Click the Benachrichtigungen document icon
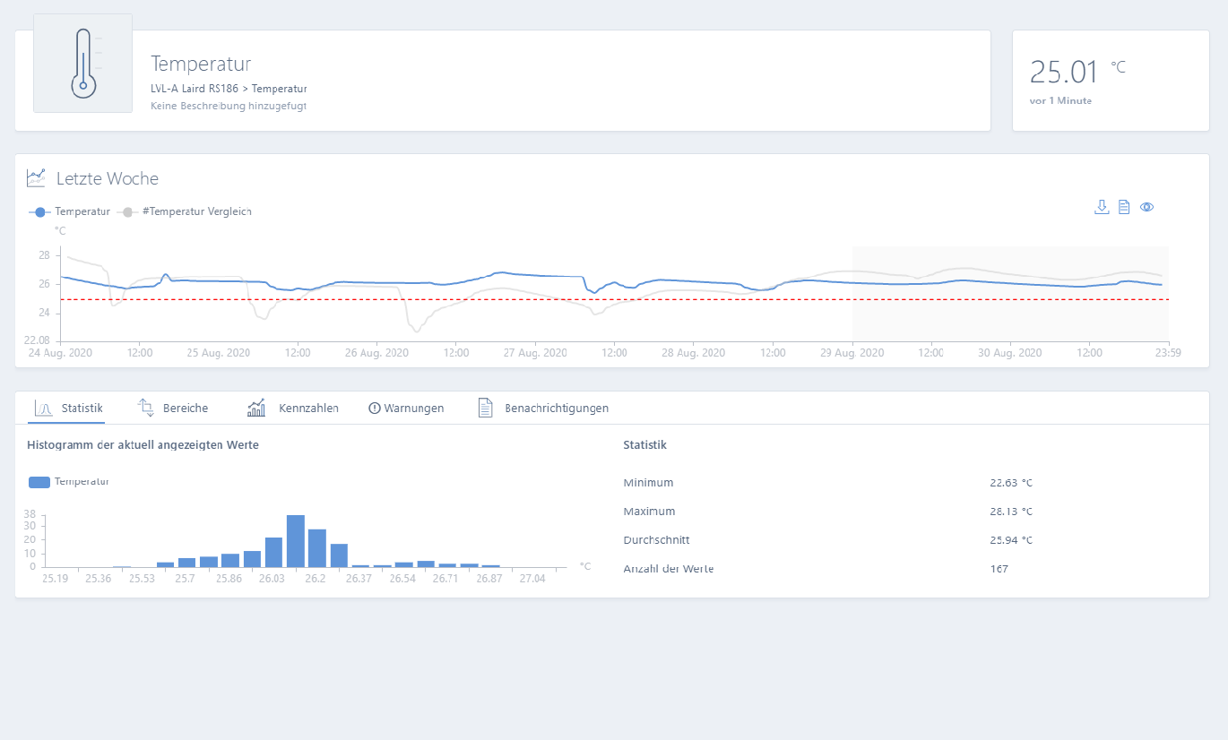 click(x=486, y=409)
